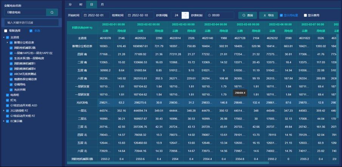This screenshot has width=342, height=167.
Task: Uncheck the 光伏并网 tree item checkbox
Action: point(11,90)
